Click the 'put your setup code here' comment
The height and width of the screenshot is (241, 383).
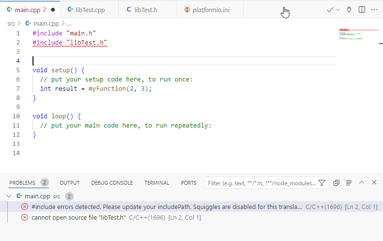click(x=117, y=79)
